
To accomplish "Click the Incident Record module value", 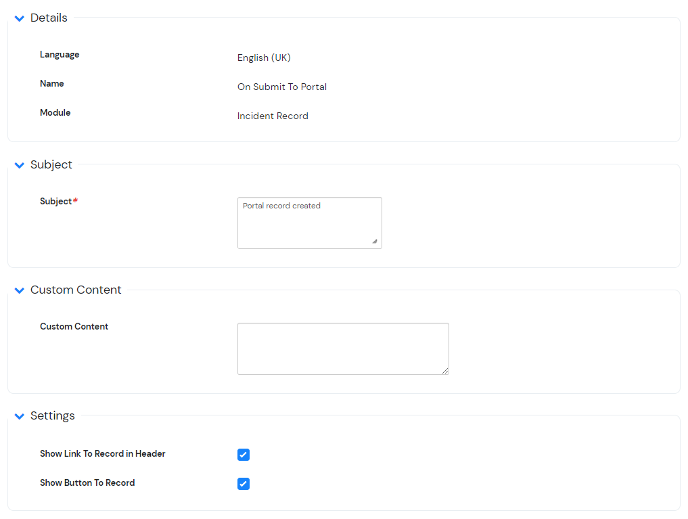I will point(273,116).
